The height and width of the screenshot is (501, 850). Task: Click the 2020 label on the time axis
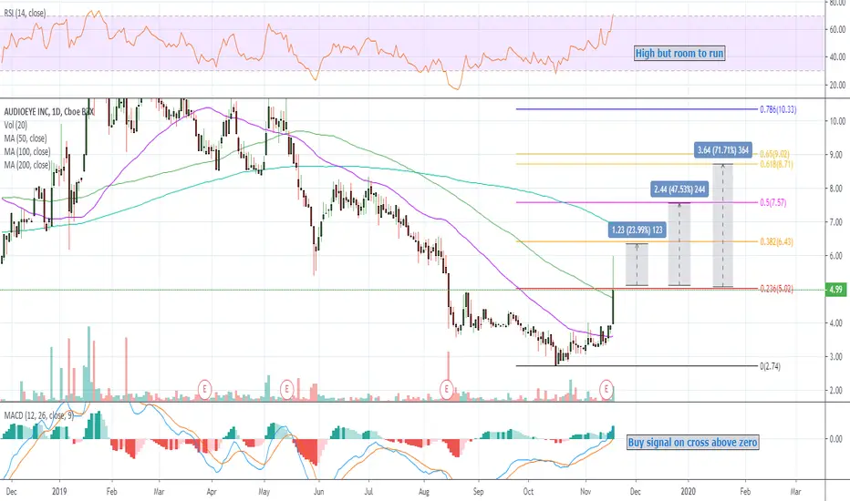tap(689, 491)
